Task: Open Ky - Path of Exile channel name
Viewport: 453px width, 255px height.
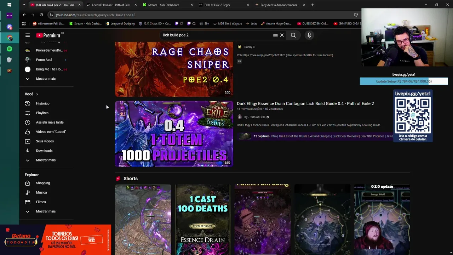Action: (255, 117)
